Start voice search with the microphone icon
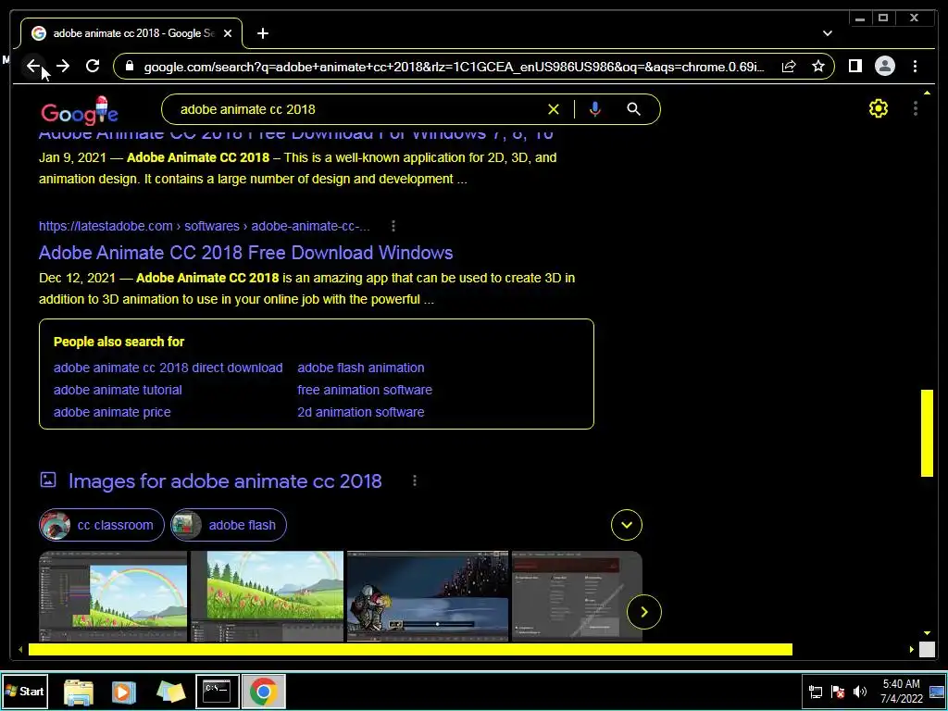This screenshot has height=711, width=948. (595, 109)
